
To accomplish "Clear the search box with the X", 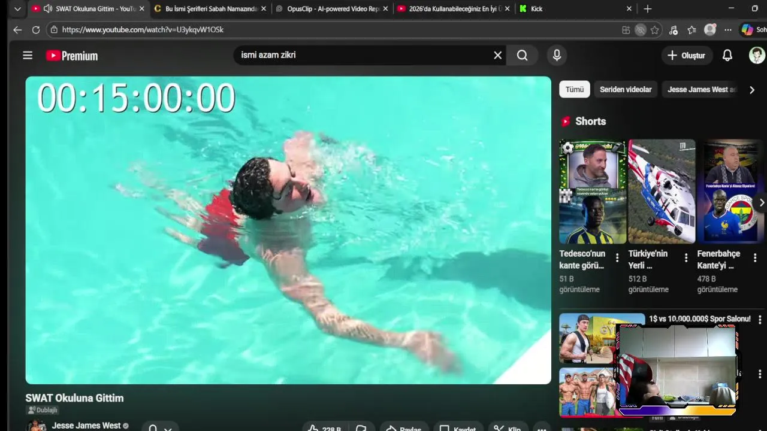I will pyautogui.click(x=497, y=55).
